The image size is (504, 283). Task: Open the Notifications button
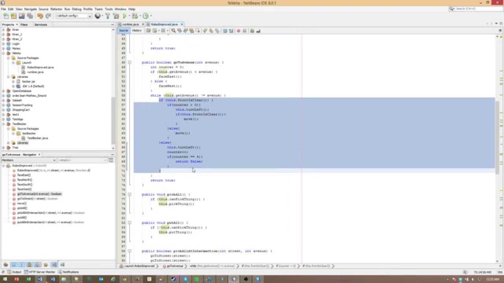pos(69,272)
